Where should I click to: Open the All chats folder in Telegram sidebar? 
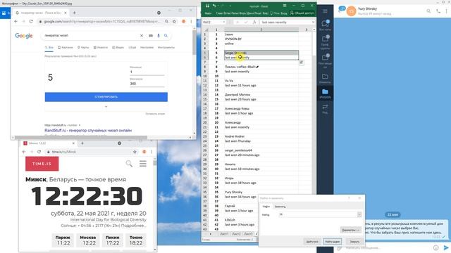pos(325,25)
